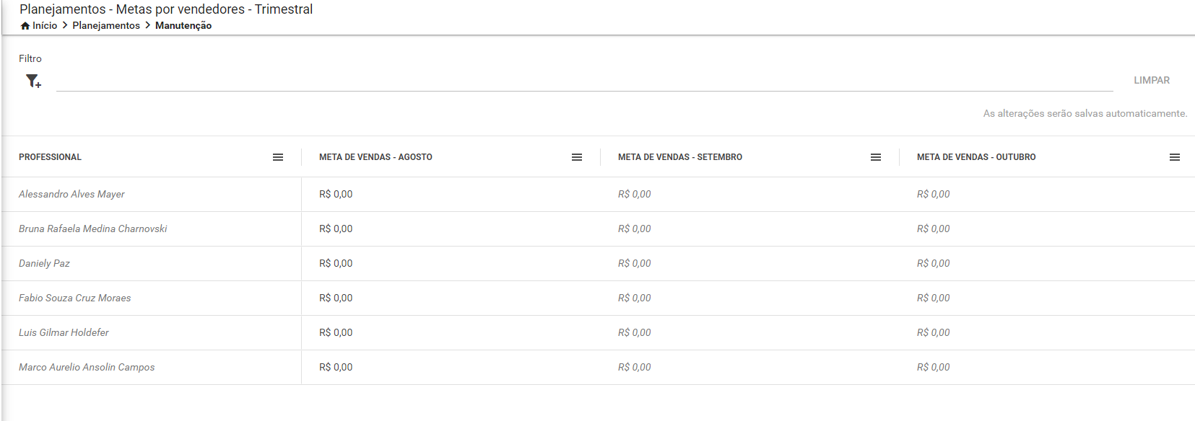Screen dimensions: 1195x421
Task: Sort by META DE VENDAS - SETEMBRO header
Action: tap(680, 157)
